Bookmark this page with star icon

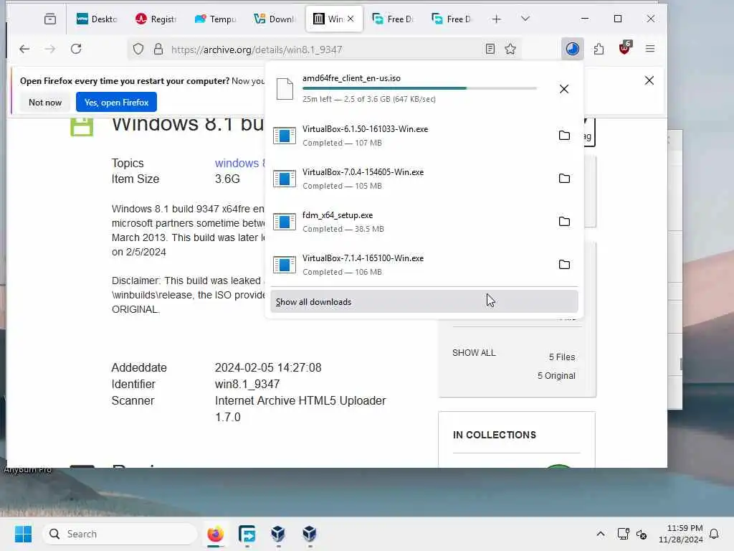coord(510,49)
